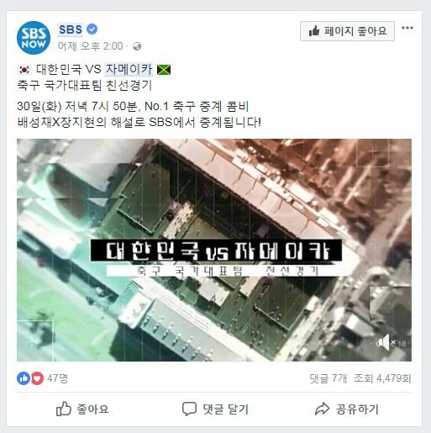Click the red heart reaction icon
The image size is (431, 433).
click(x=37, y=378)
